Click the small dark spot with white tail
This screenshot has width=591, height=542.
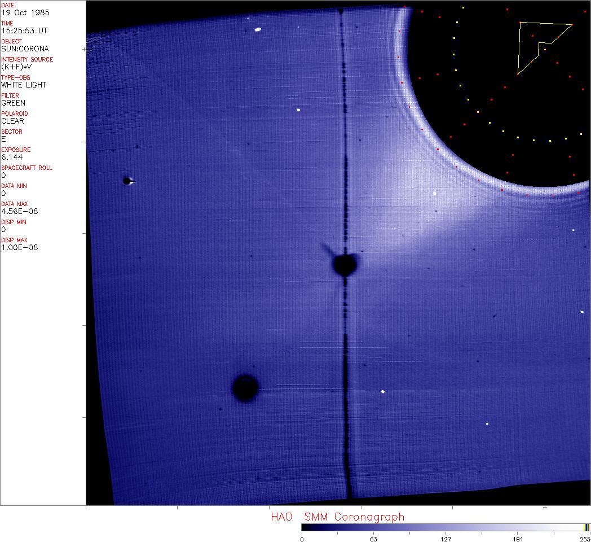coord(127,181)
